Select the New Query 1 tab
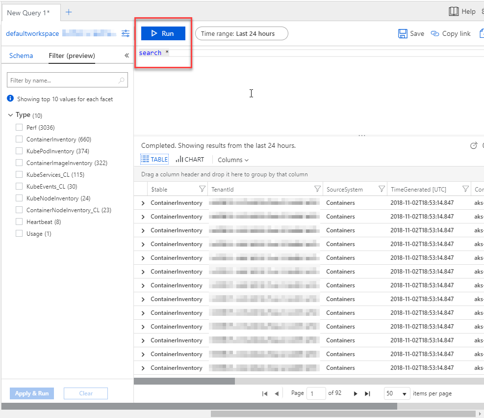The height and width of the screenshot is (418, 484). point(28,13)
